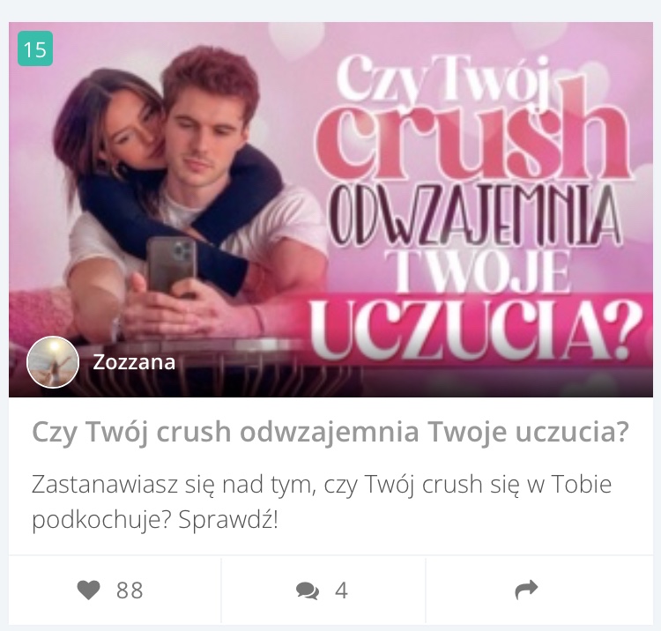This screenshot has width=661, height=631.
Task: Click the comment count 4
Action: (x=341, y=590)
